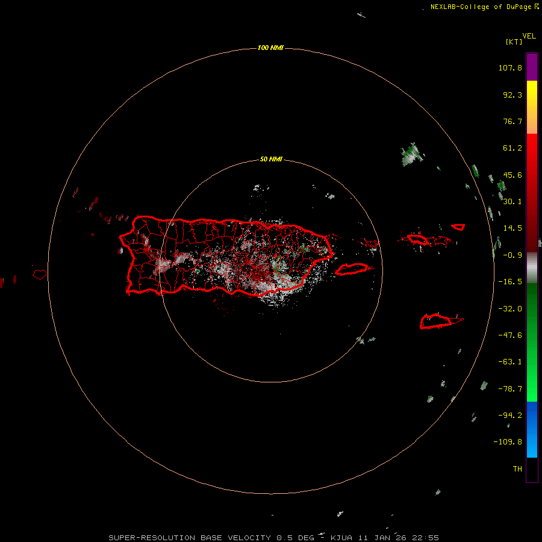This screenshot has width=542, height=542.
Task: Click the [KT] units label
Action: 514,42
